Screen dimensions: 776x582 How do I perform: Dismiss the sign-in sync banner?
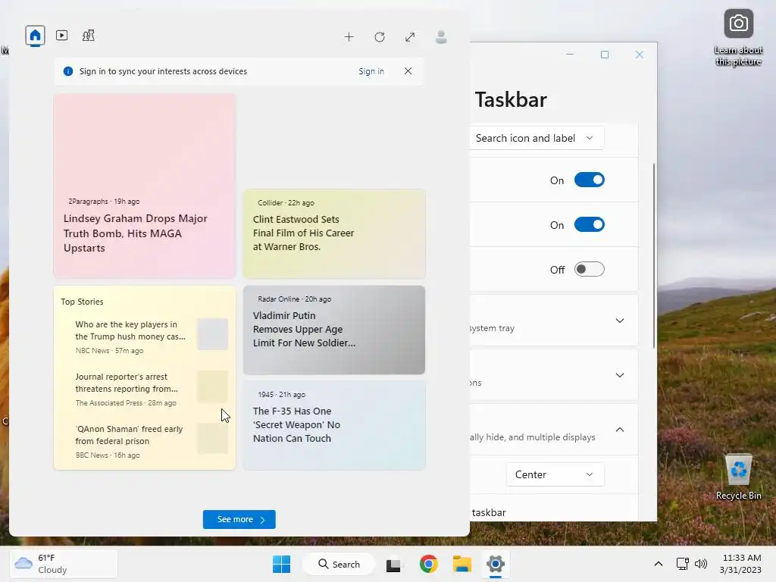[408, 70]
